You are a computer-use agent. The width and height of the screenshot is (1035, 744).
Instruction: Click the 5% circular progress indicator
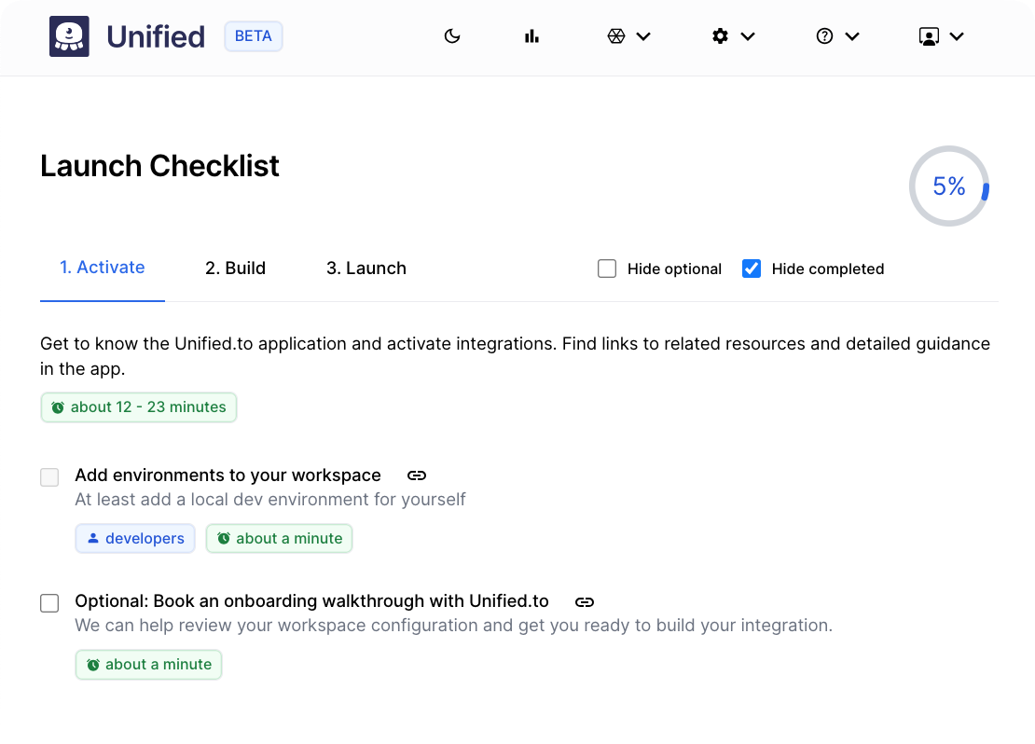click(x=948, y=186)
